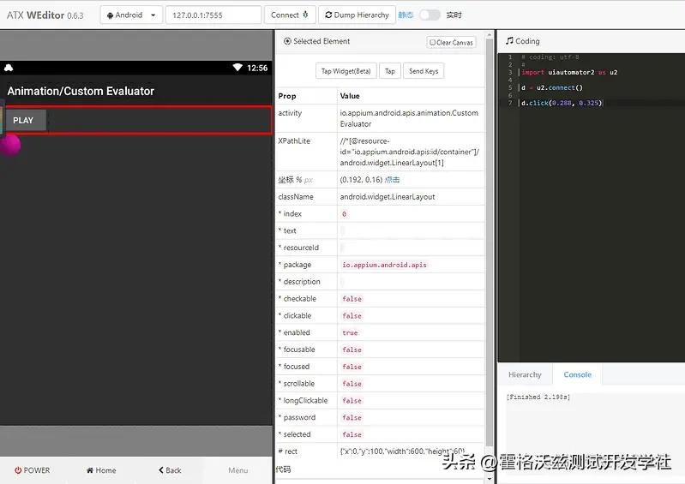
Task: Click the enabled value true
Action: point(350,332)
